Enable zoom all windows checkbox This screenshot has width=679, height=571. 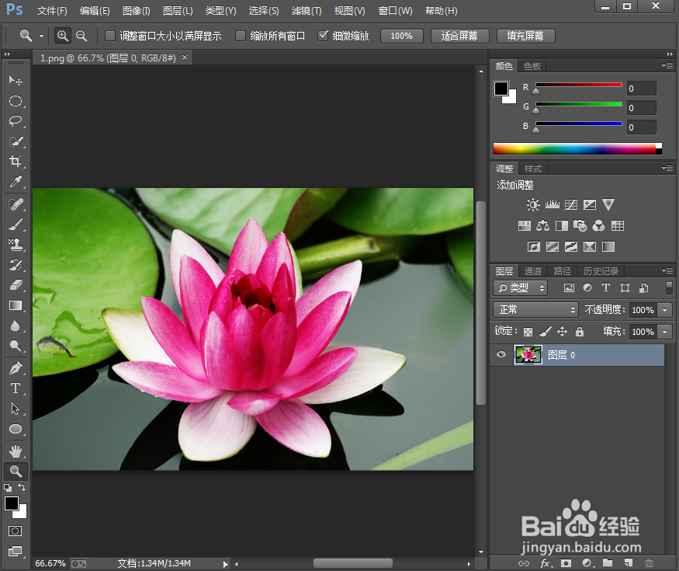240,36
